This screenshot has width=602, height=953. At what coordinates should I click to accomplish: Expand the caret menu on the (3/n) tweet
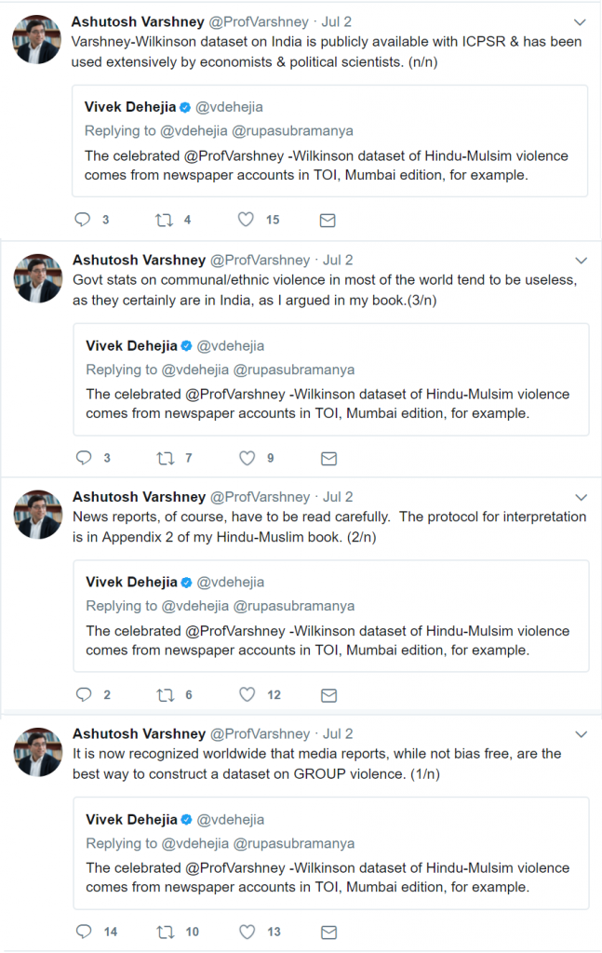click(581, 261)
